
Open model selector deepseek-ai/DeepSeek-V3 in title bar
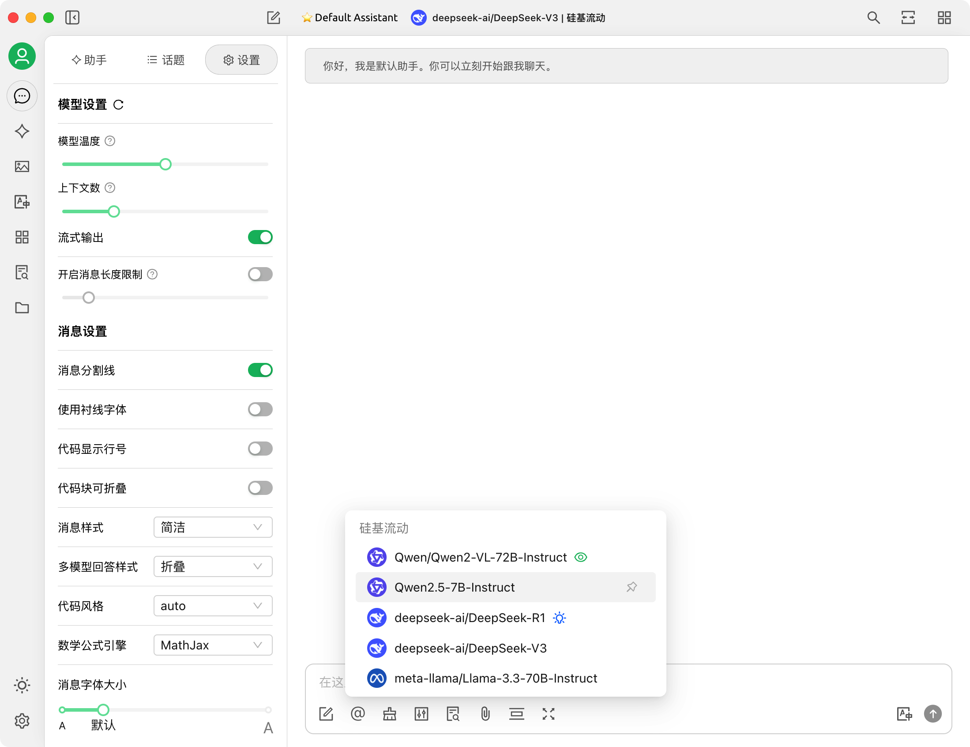(508, 18)
